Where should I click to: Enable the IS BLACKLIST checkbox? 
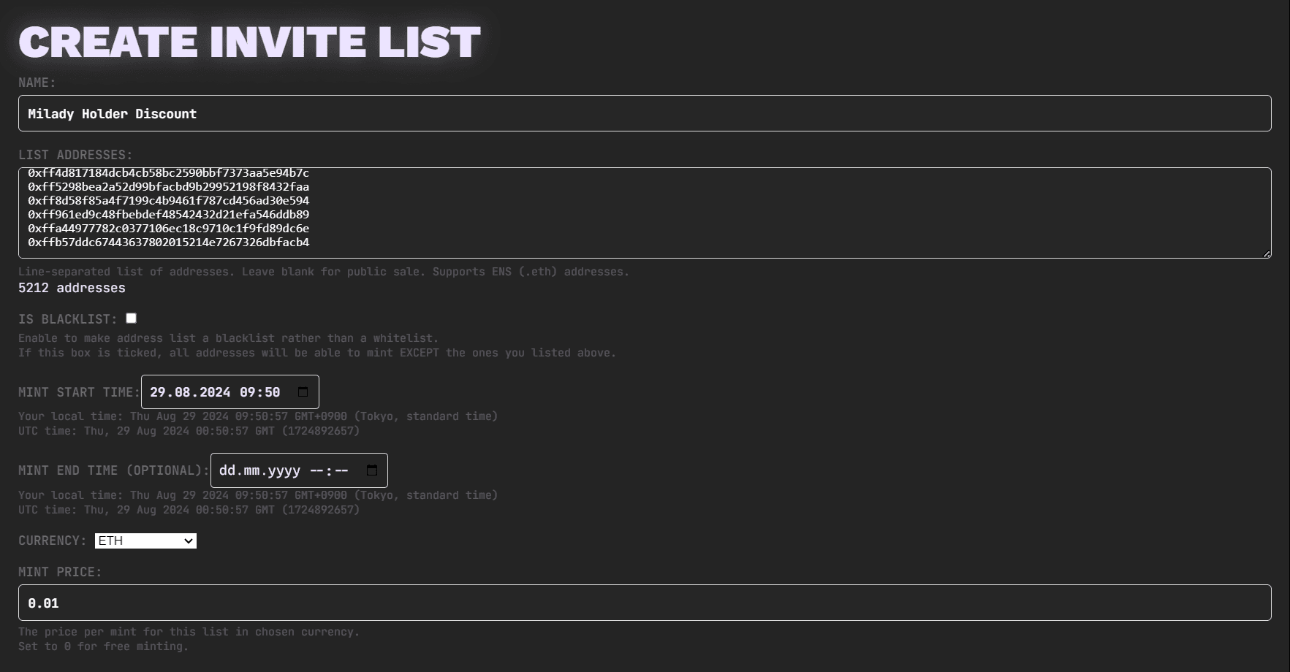[131, 318]
